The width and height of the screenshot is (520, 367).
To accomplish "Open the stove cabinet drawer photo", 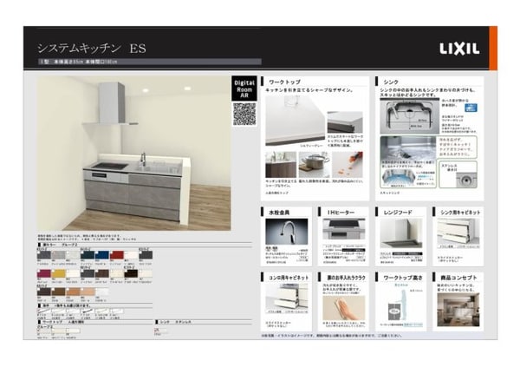I will pos(287,297).
